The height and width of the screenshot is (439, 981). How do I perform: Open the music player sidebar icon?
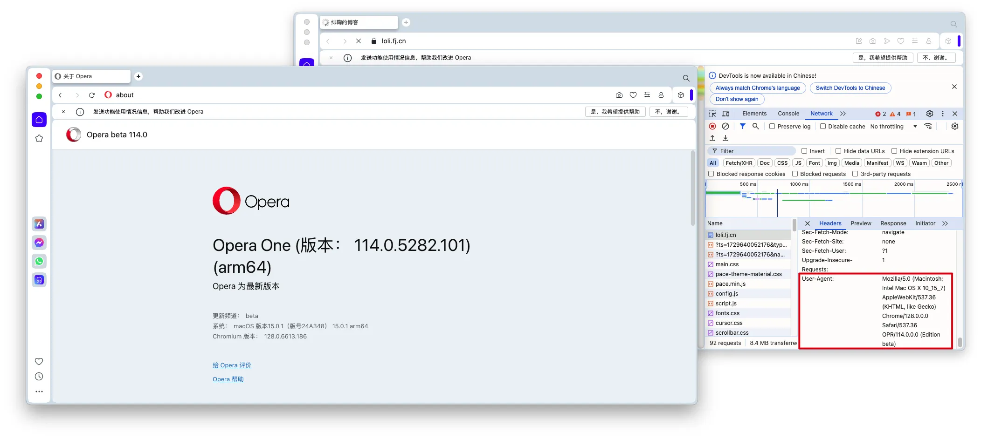pyautogui.click(x=39, y=280)
